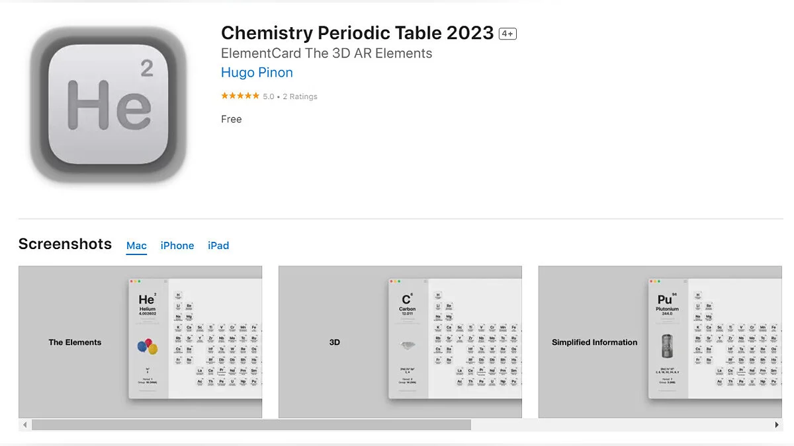Click the Free price label
This screenshot has width=794, height=446.
tap(232, 120)
